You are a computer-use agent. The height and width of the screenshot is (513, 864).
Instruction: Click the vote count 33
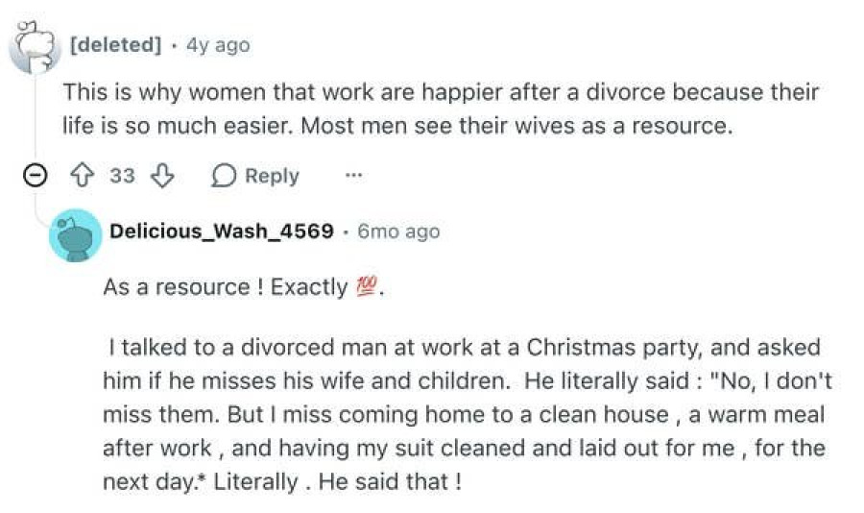point(122,176)
